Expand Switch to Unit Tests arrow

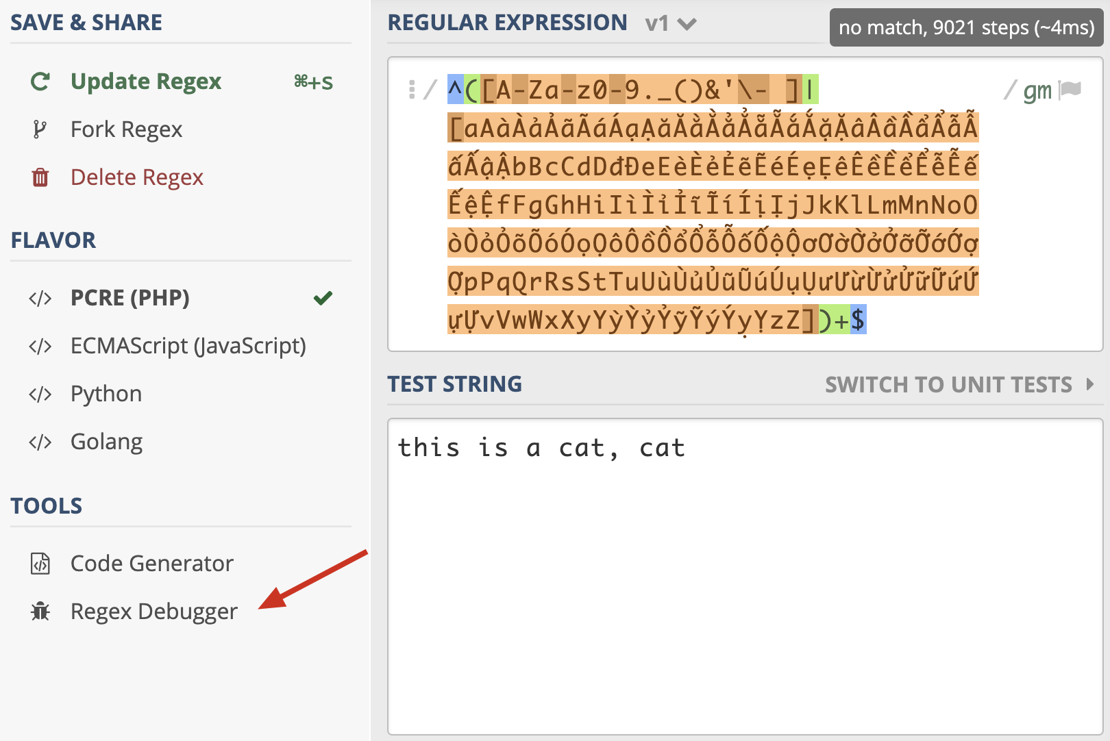tap(1090, 384)
